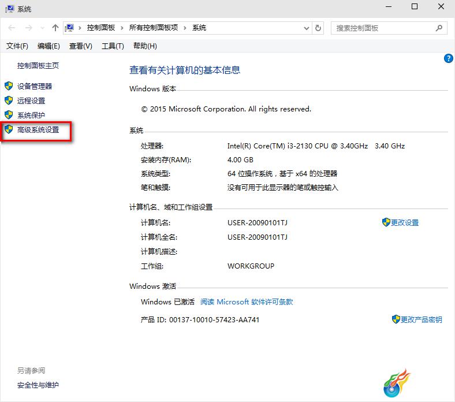Click Windows 已激活 status text
The height and width of the screenshot is (402, 455).
click(167, 302)
